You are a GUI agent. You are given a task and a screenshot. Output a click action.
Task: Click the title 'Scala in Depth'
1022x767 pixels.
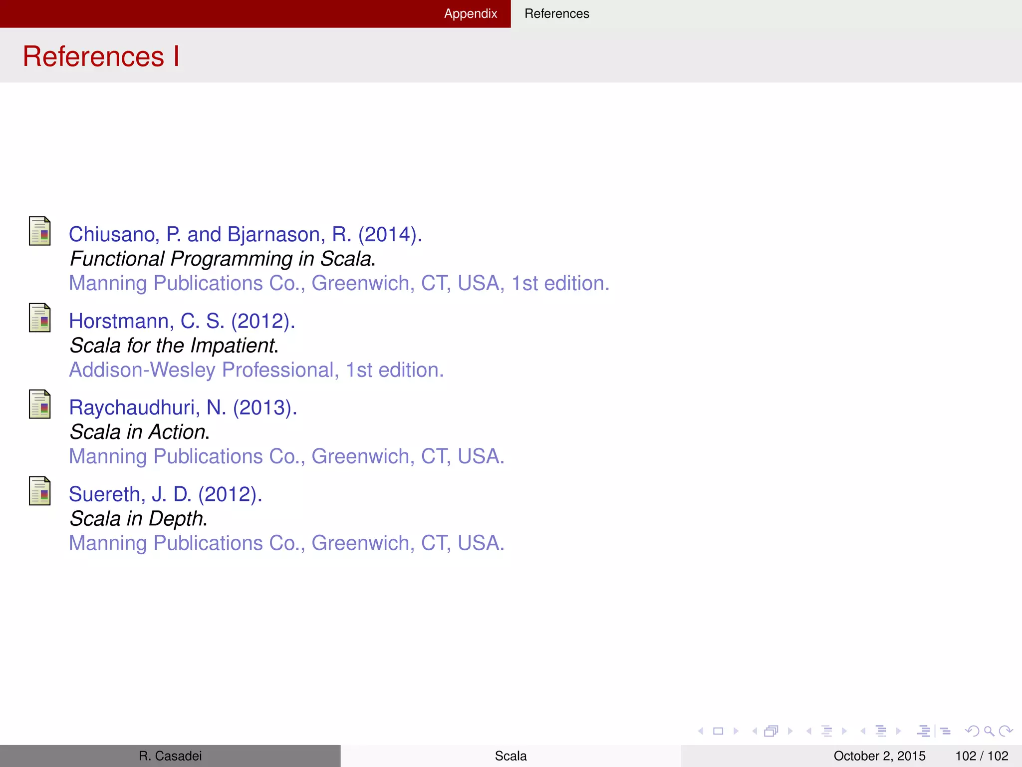[x=138, y=519]
